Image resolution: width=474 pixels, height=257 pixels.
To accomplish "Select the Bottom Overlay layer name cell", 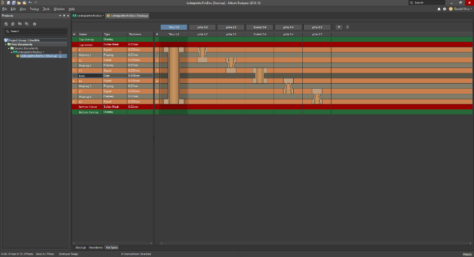I will [x=90, y=112].
